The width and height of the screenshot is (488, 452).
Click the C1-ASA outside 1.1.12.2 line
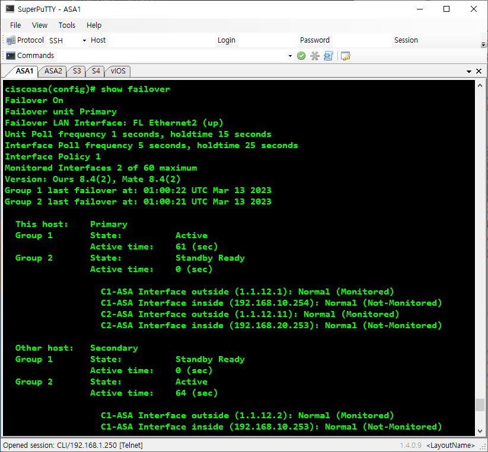point(247,415)
